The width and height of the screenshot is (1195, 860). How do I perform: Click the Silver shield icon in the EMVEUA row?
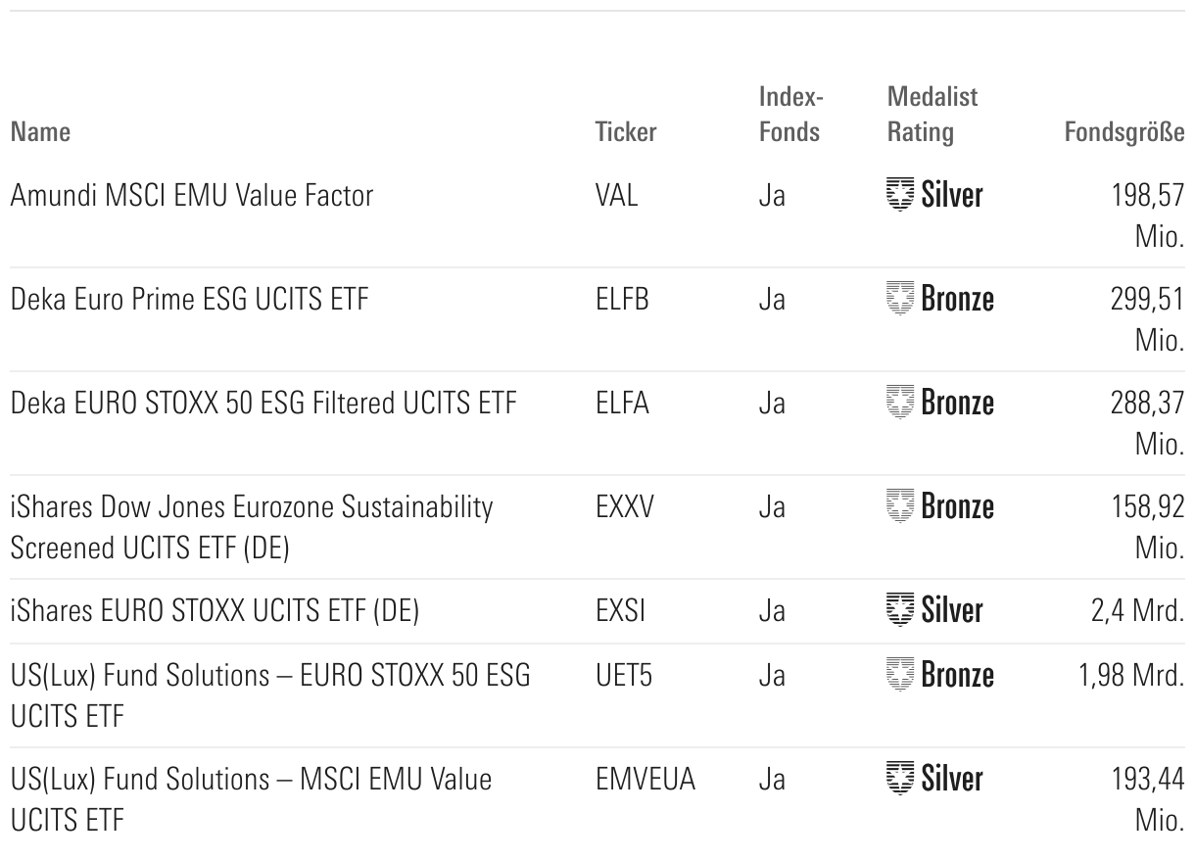(900, 779)
